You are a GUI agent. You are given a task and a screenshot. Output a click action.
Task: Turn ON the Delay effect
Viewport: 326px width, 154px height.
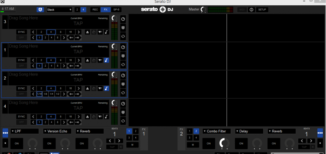pos(241,143)
